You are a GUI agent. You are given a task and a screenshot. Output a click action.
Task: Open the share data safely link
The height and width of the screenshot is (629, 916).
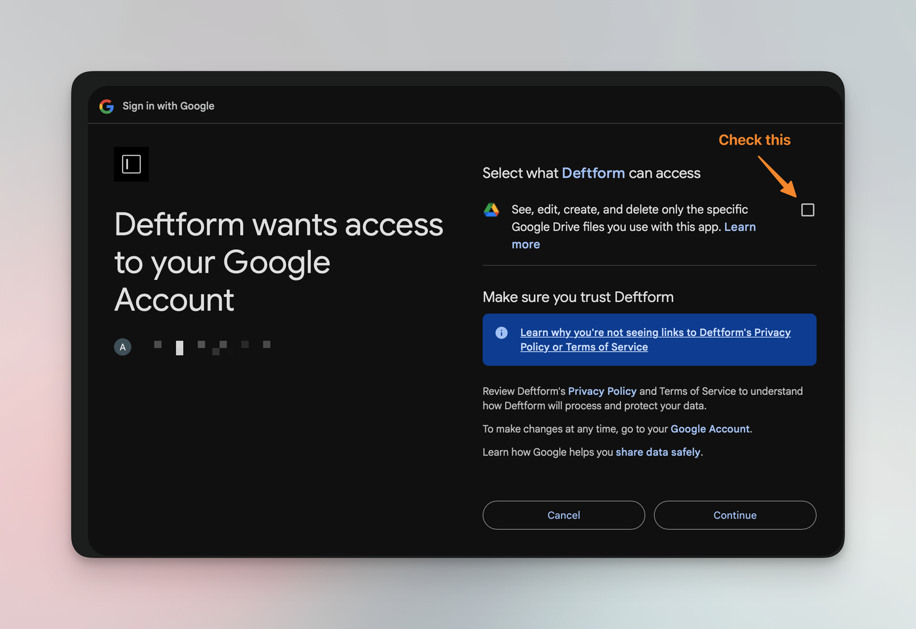[658, 452]
